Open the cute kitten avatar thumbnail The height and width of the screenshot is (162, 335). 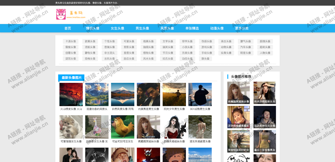[71, 127]
